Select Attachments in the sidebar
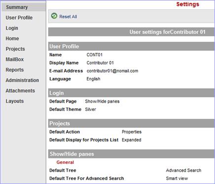The image size is (215, 184). pos(20,91)
